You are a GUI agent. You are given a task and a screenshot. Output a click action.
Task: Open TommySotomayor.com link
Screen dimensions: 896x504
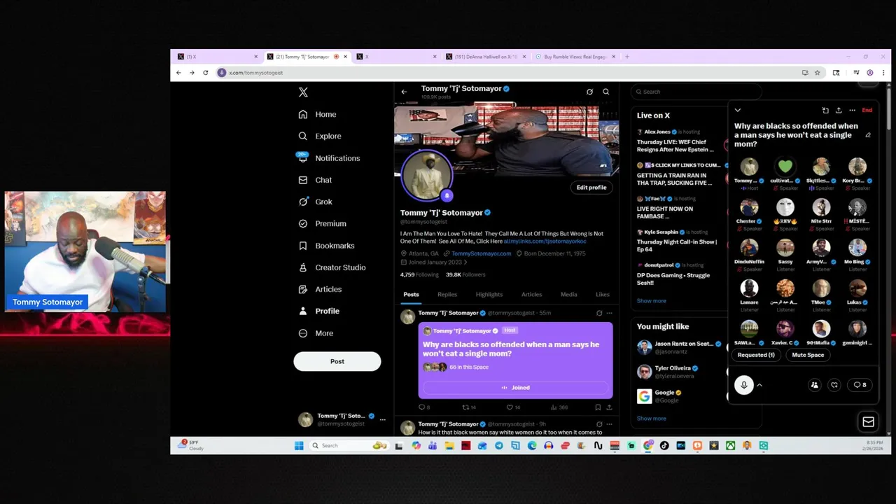[x=482, y=253]
